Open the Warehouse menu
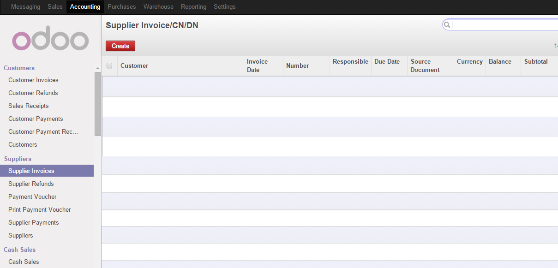This screenshot has height=268, width=558. point(158,6)
